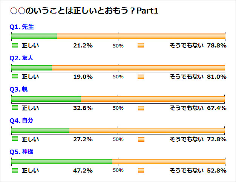This screenshot has width=236, height=182.
Task: Click the 50% marker label under Q3
Action: pos(118,108)
